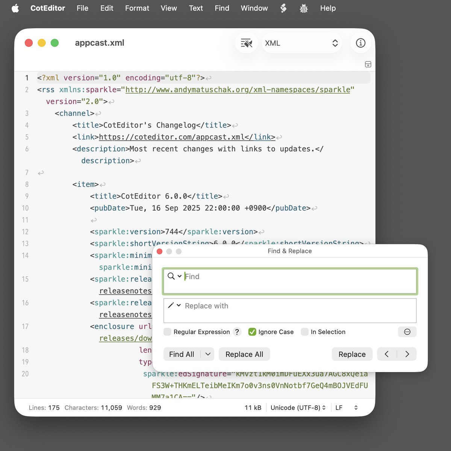451x451 pixels.
Task: Click the <channel> tag on line 3
Action: pos(75,114)
